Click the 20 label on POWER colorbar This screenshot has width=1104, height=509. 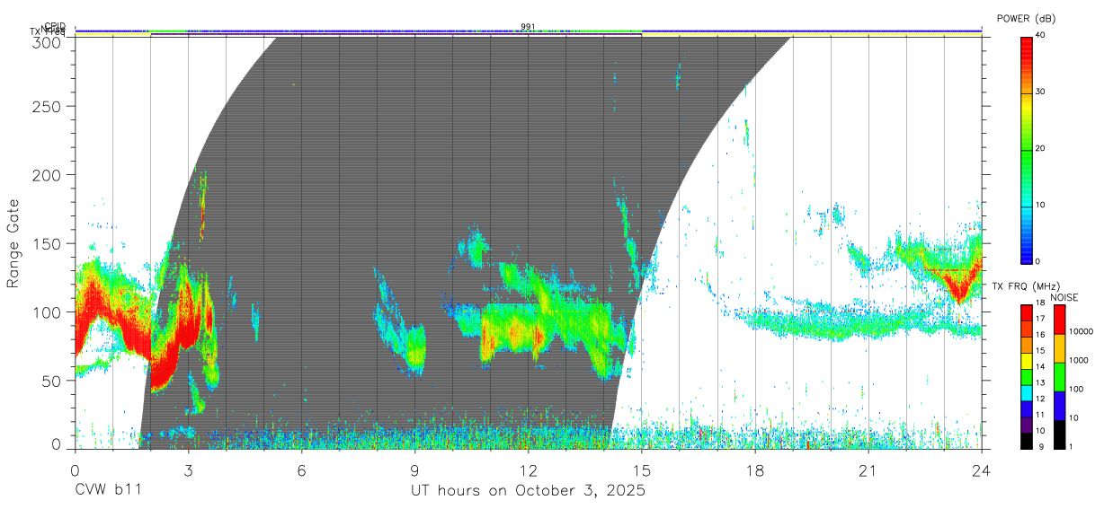1040,148
